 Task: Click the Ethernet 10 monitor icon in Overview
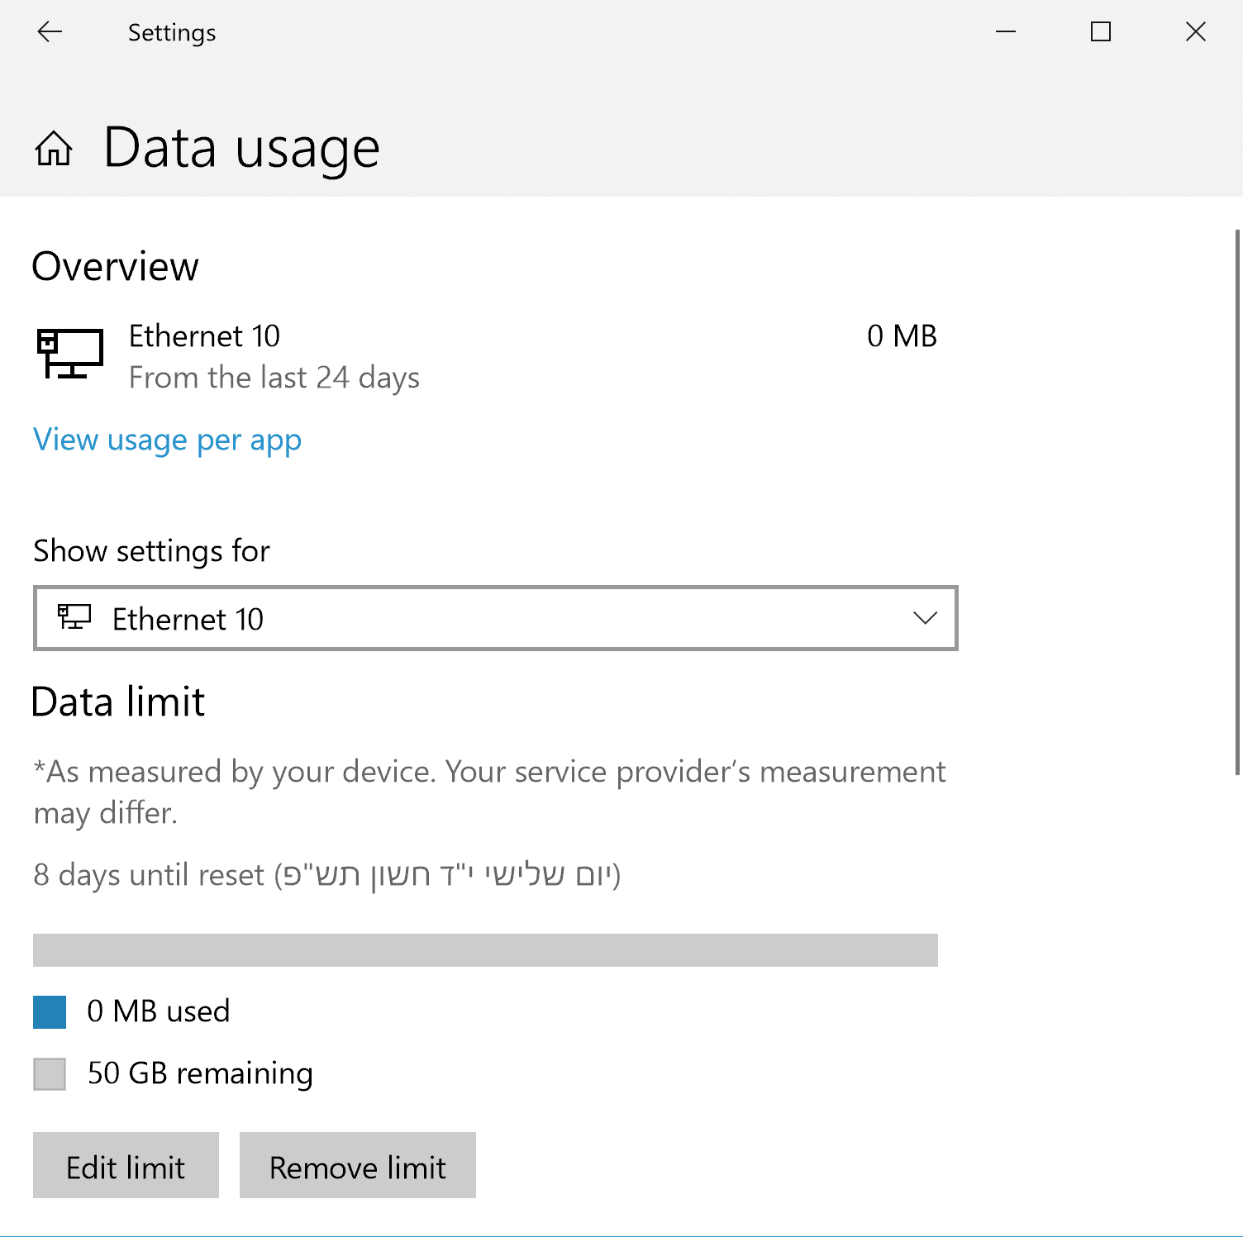point(70,354)
